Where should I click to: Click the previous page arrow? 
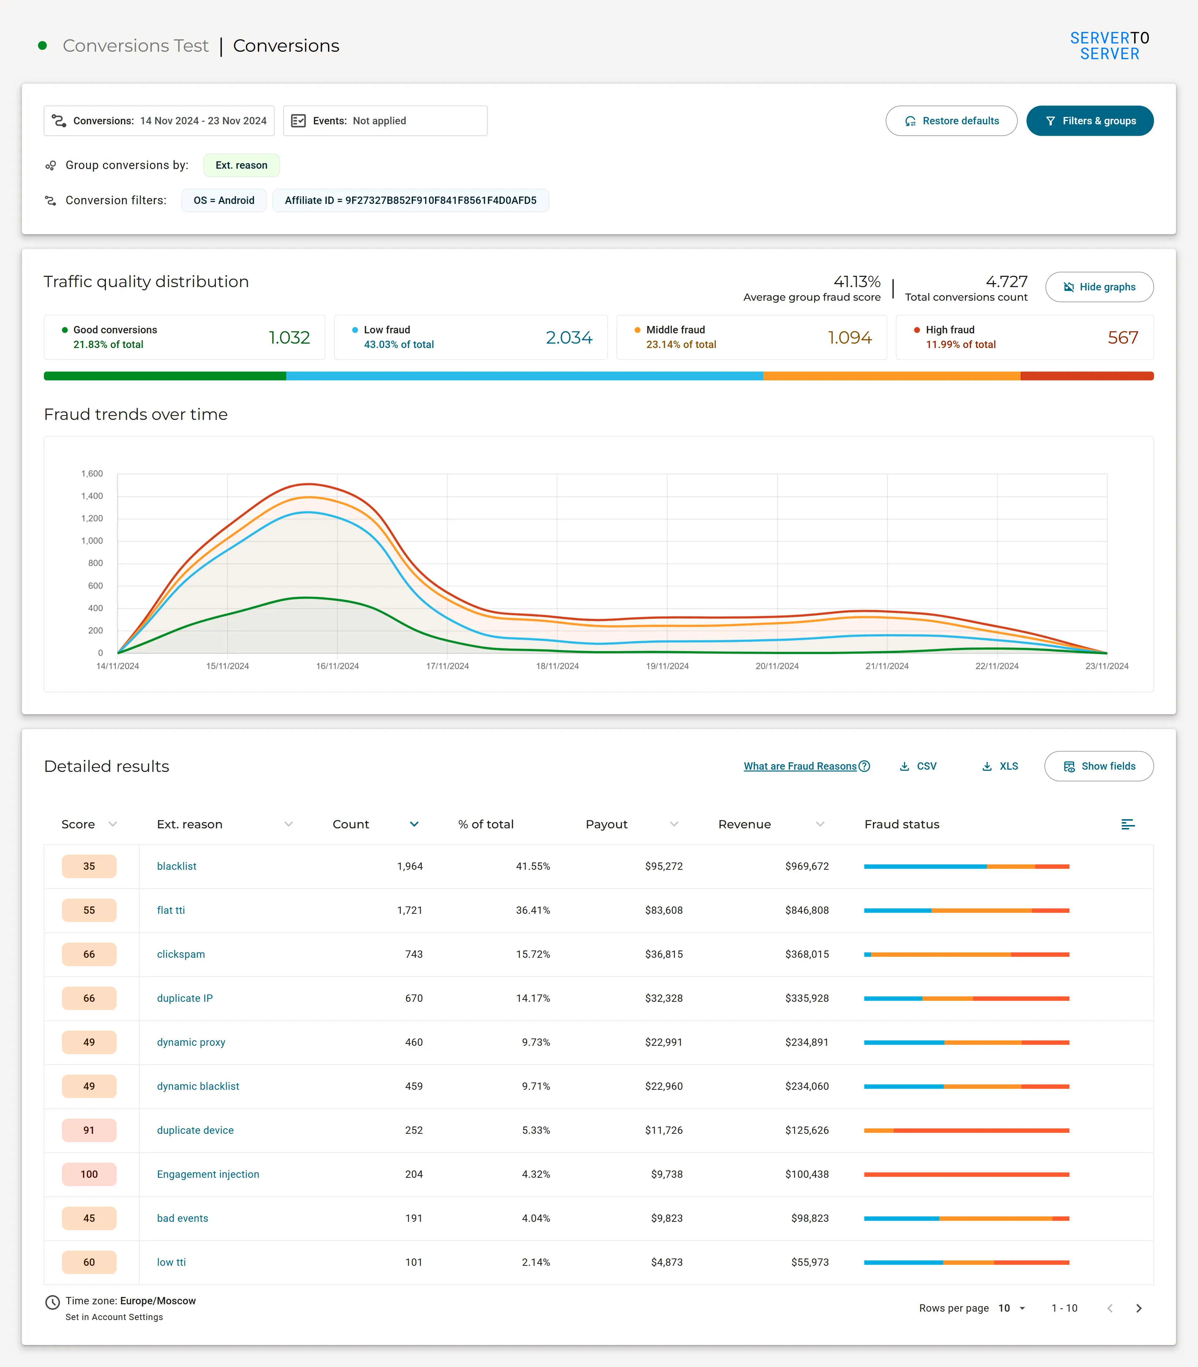click(1110, 1308)
